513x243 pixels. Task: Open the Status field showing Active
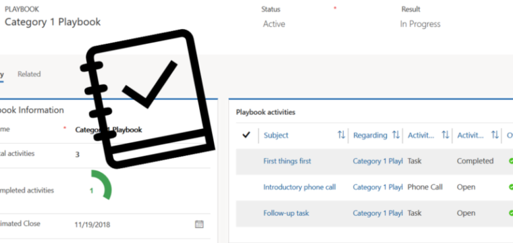(274, 24)
